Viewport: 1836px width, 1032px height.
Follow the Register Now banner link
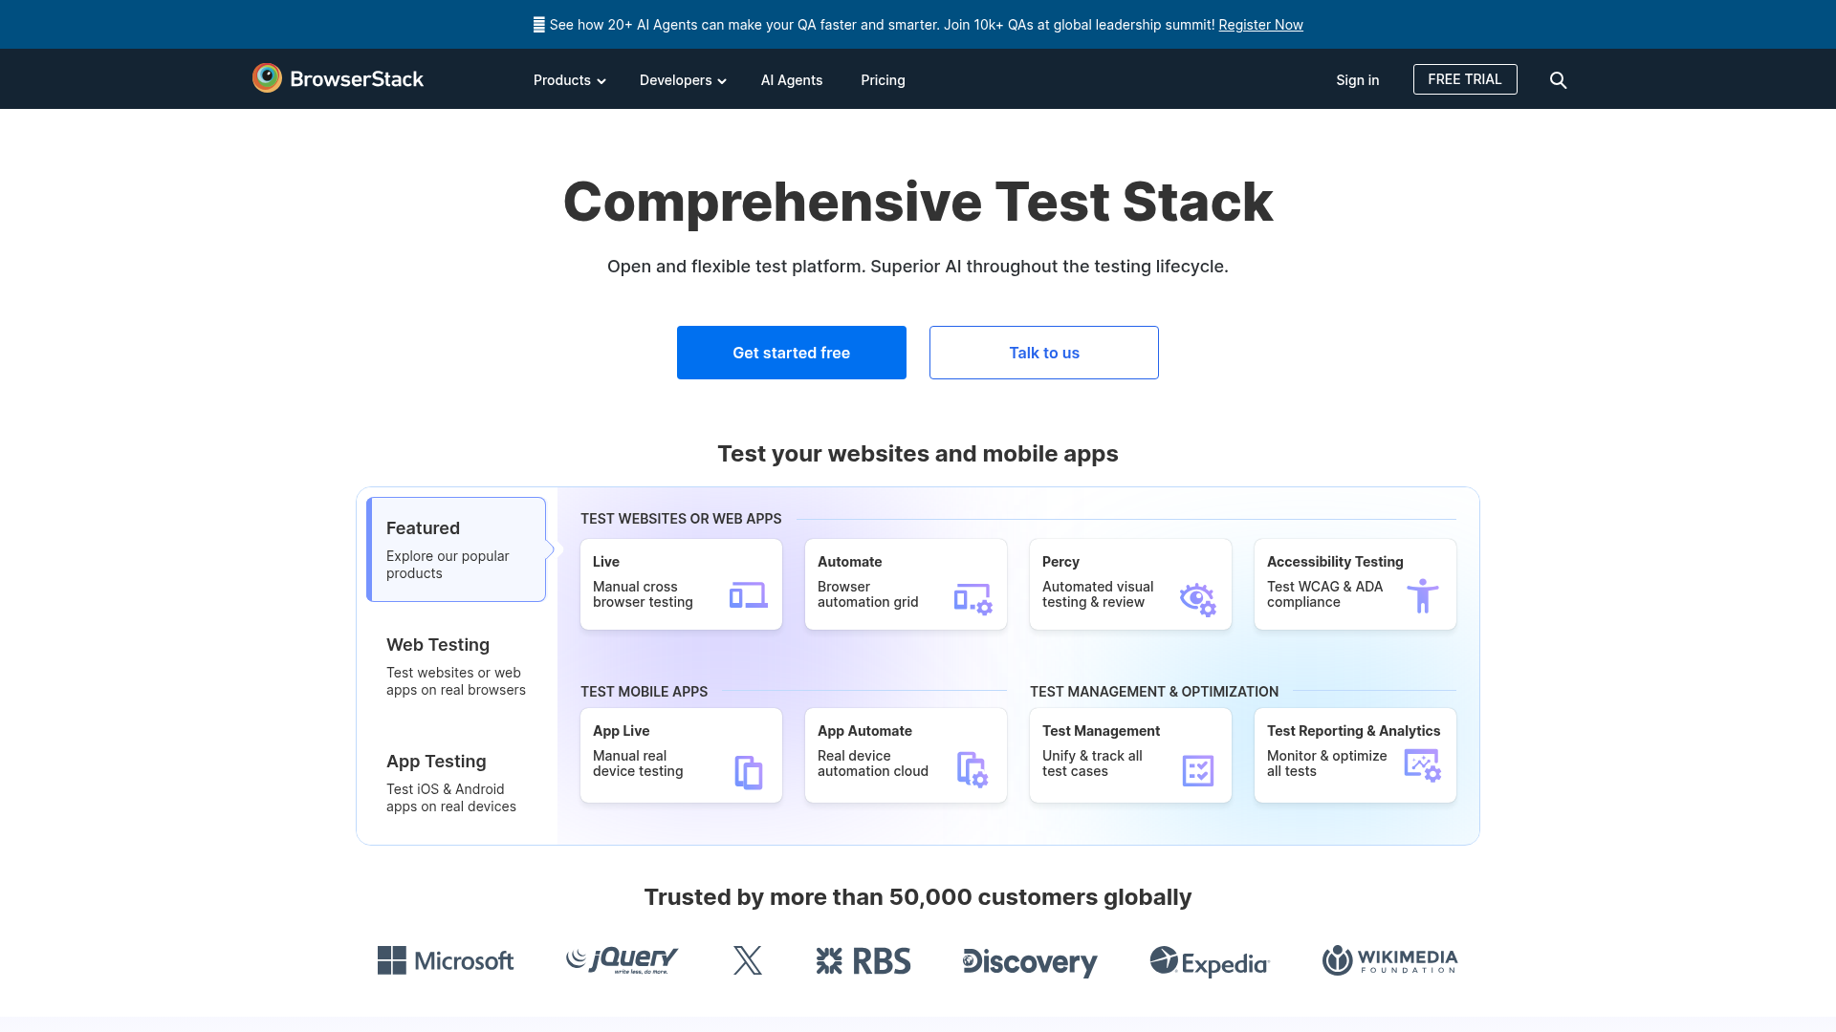pyautogui.click(x=1260, y=24)
